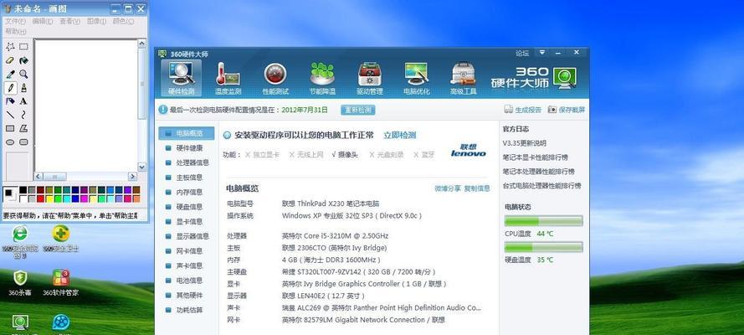Open 硬件检测 hardware detection in 360 toolbar
The height and width of the screenshot is (335, 744).
pos(181,78)
